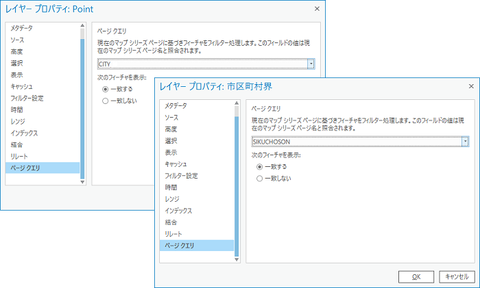
Task: Select レンジ in Point layer properties
Action: [18, 121]
